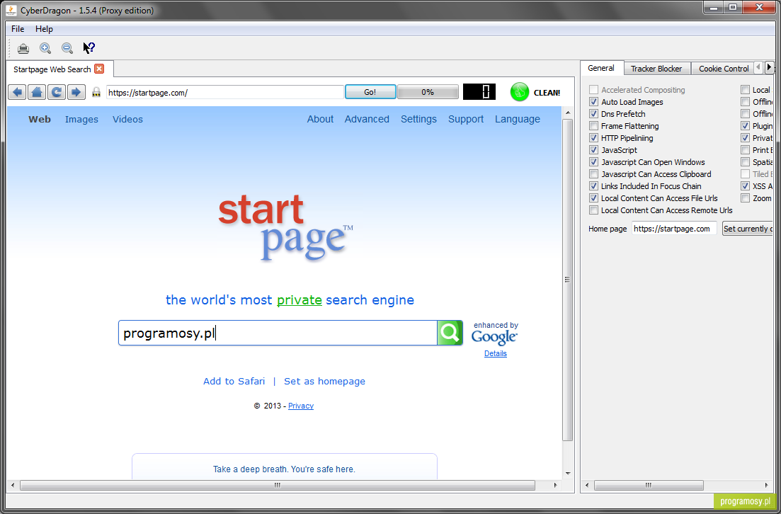Image resolution: width=781 pixels, height=514 pixels.
Task: Click the black counter display
Action: point(479,91)
